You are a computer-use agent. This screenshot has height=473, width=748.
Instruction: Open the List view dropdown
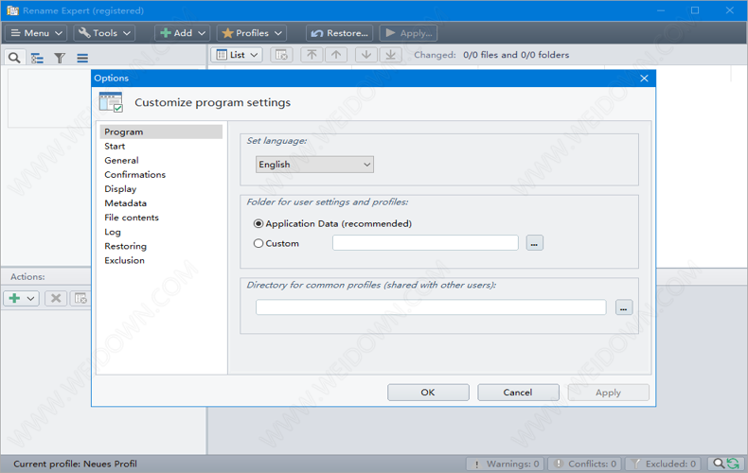[x=237, y=55]
